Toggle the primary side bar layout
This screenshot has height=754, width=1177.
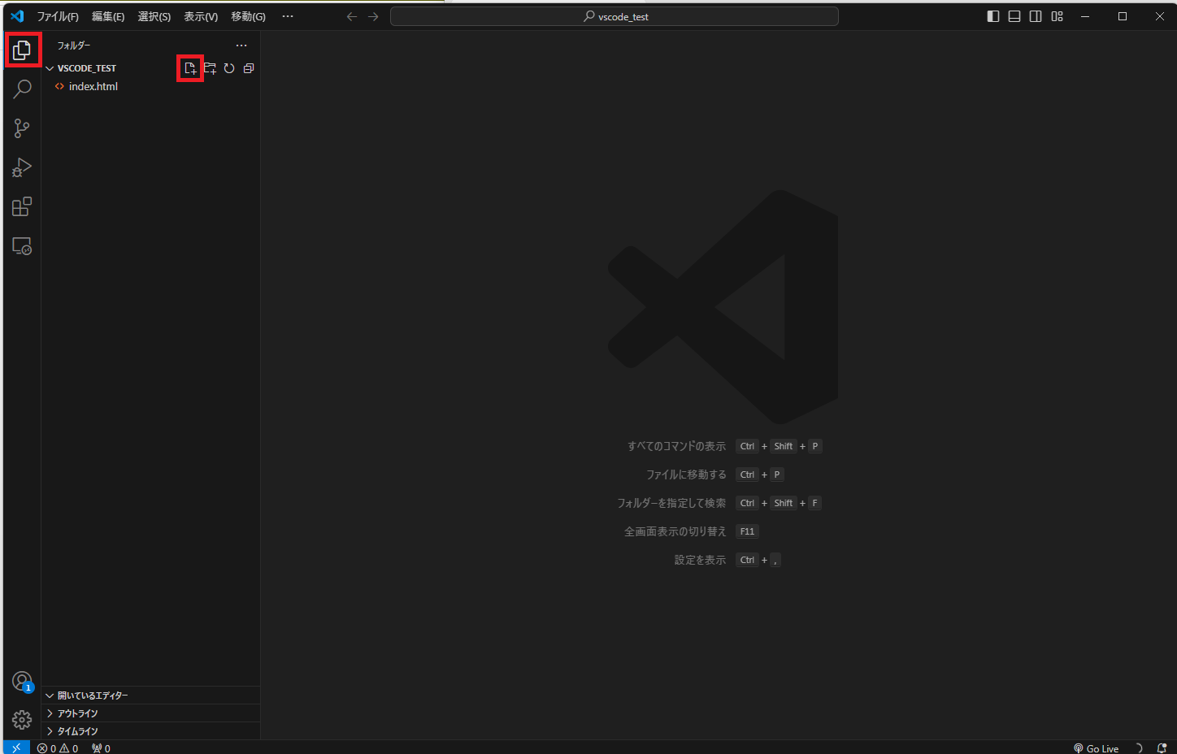pyautogui.click(x=993, y=16)
